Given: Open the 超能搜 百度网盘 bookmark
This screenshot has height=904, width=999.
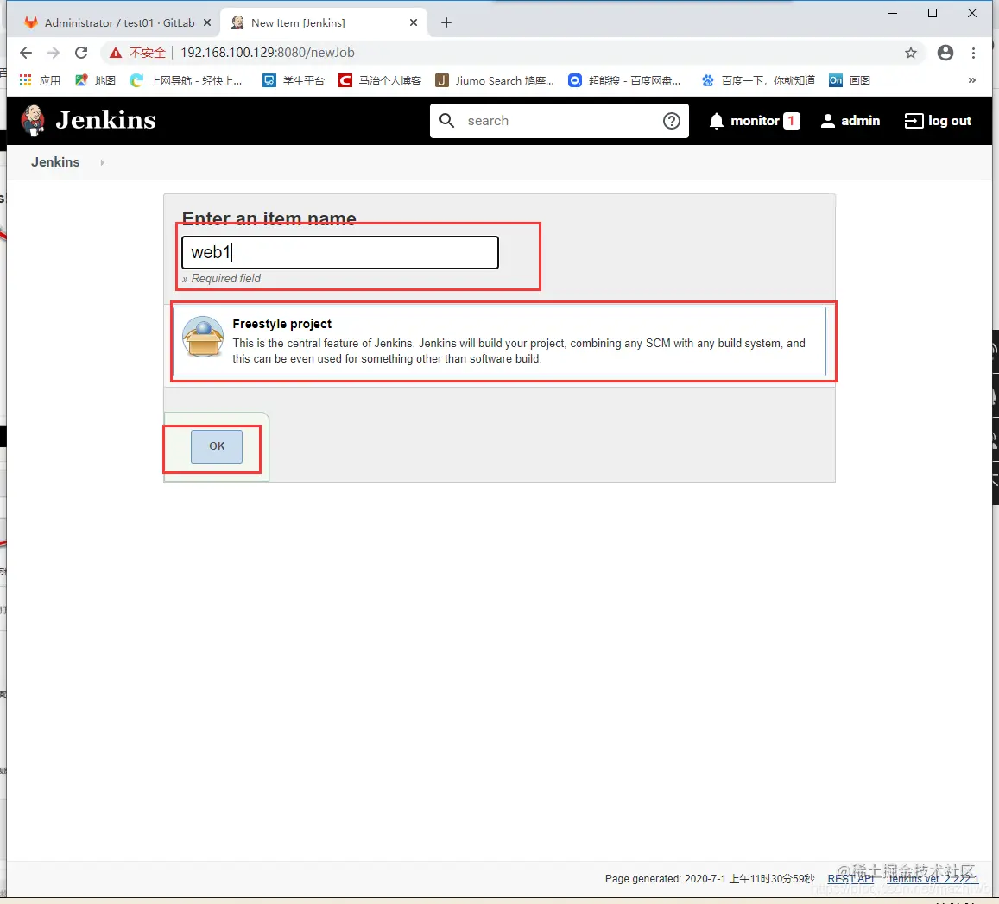Looking at the screenshot, I should [624, 80].
